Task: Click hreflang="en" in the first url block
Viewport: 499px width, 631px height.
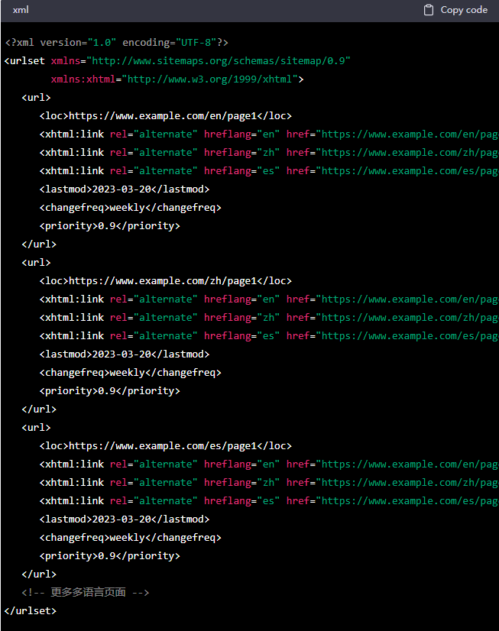Action: pos(241,134)
